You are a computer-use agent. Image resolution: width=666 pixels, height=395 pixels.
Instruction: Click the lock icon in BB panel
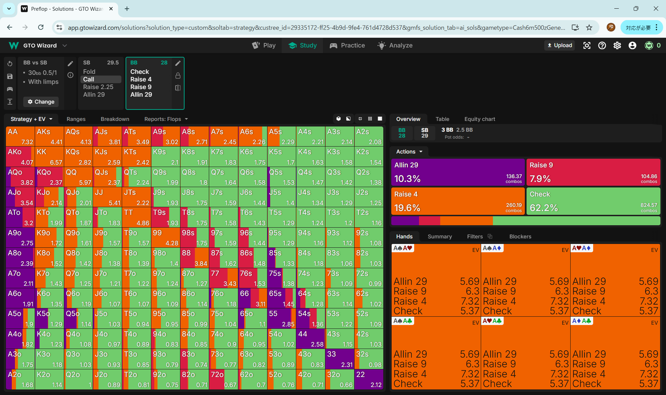click(178, 76)
